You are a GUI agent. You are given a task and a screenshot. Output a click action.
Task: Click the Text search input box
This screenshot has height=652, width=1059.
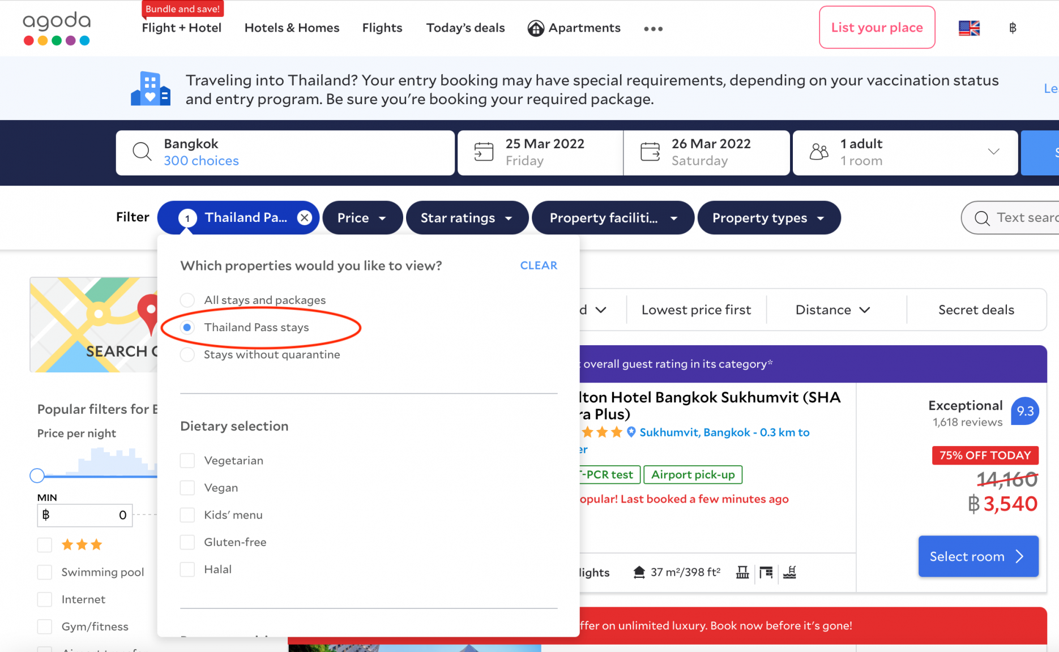(x=1010, y=218)
